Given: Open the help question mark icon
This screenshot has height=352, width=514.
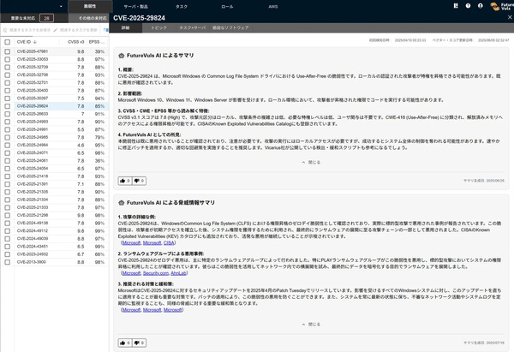Looking at the screenshot, I should pos(468,6).
